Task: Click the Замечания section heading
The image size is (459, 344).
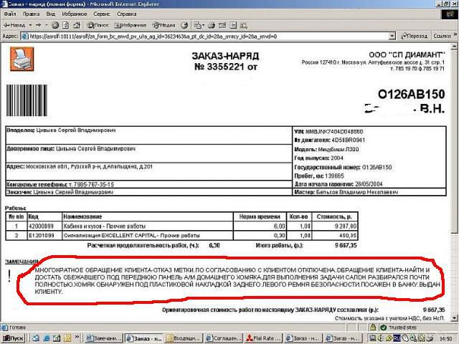Action: tap(22, 262)
